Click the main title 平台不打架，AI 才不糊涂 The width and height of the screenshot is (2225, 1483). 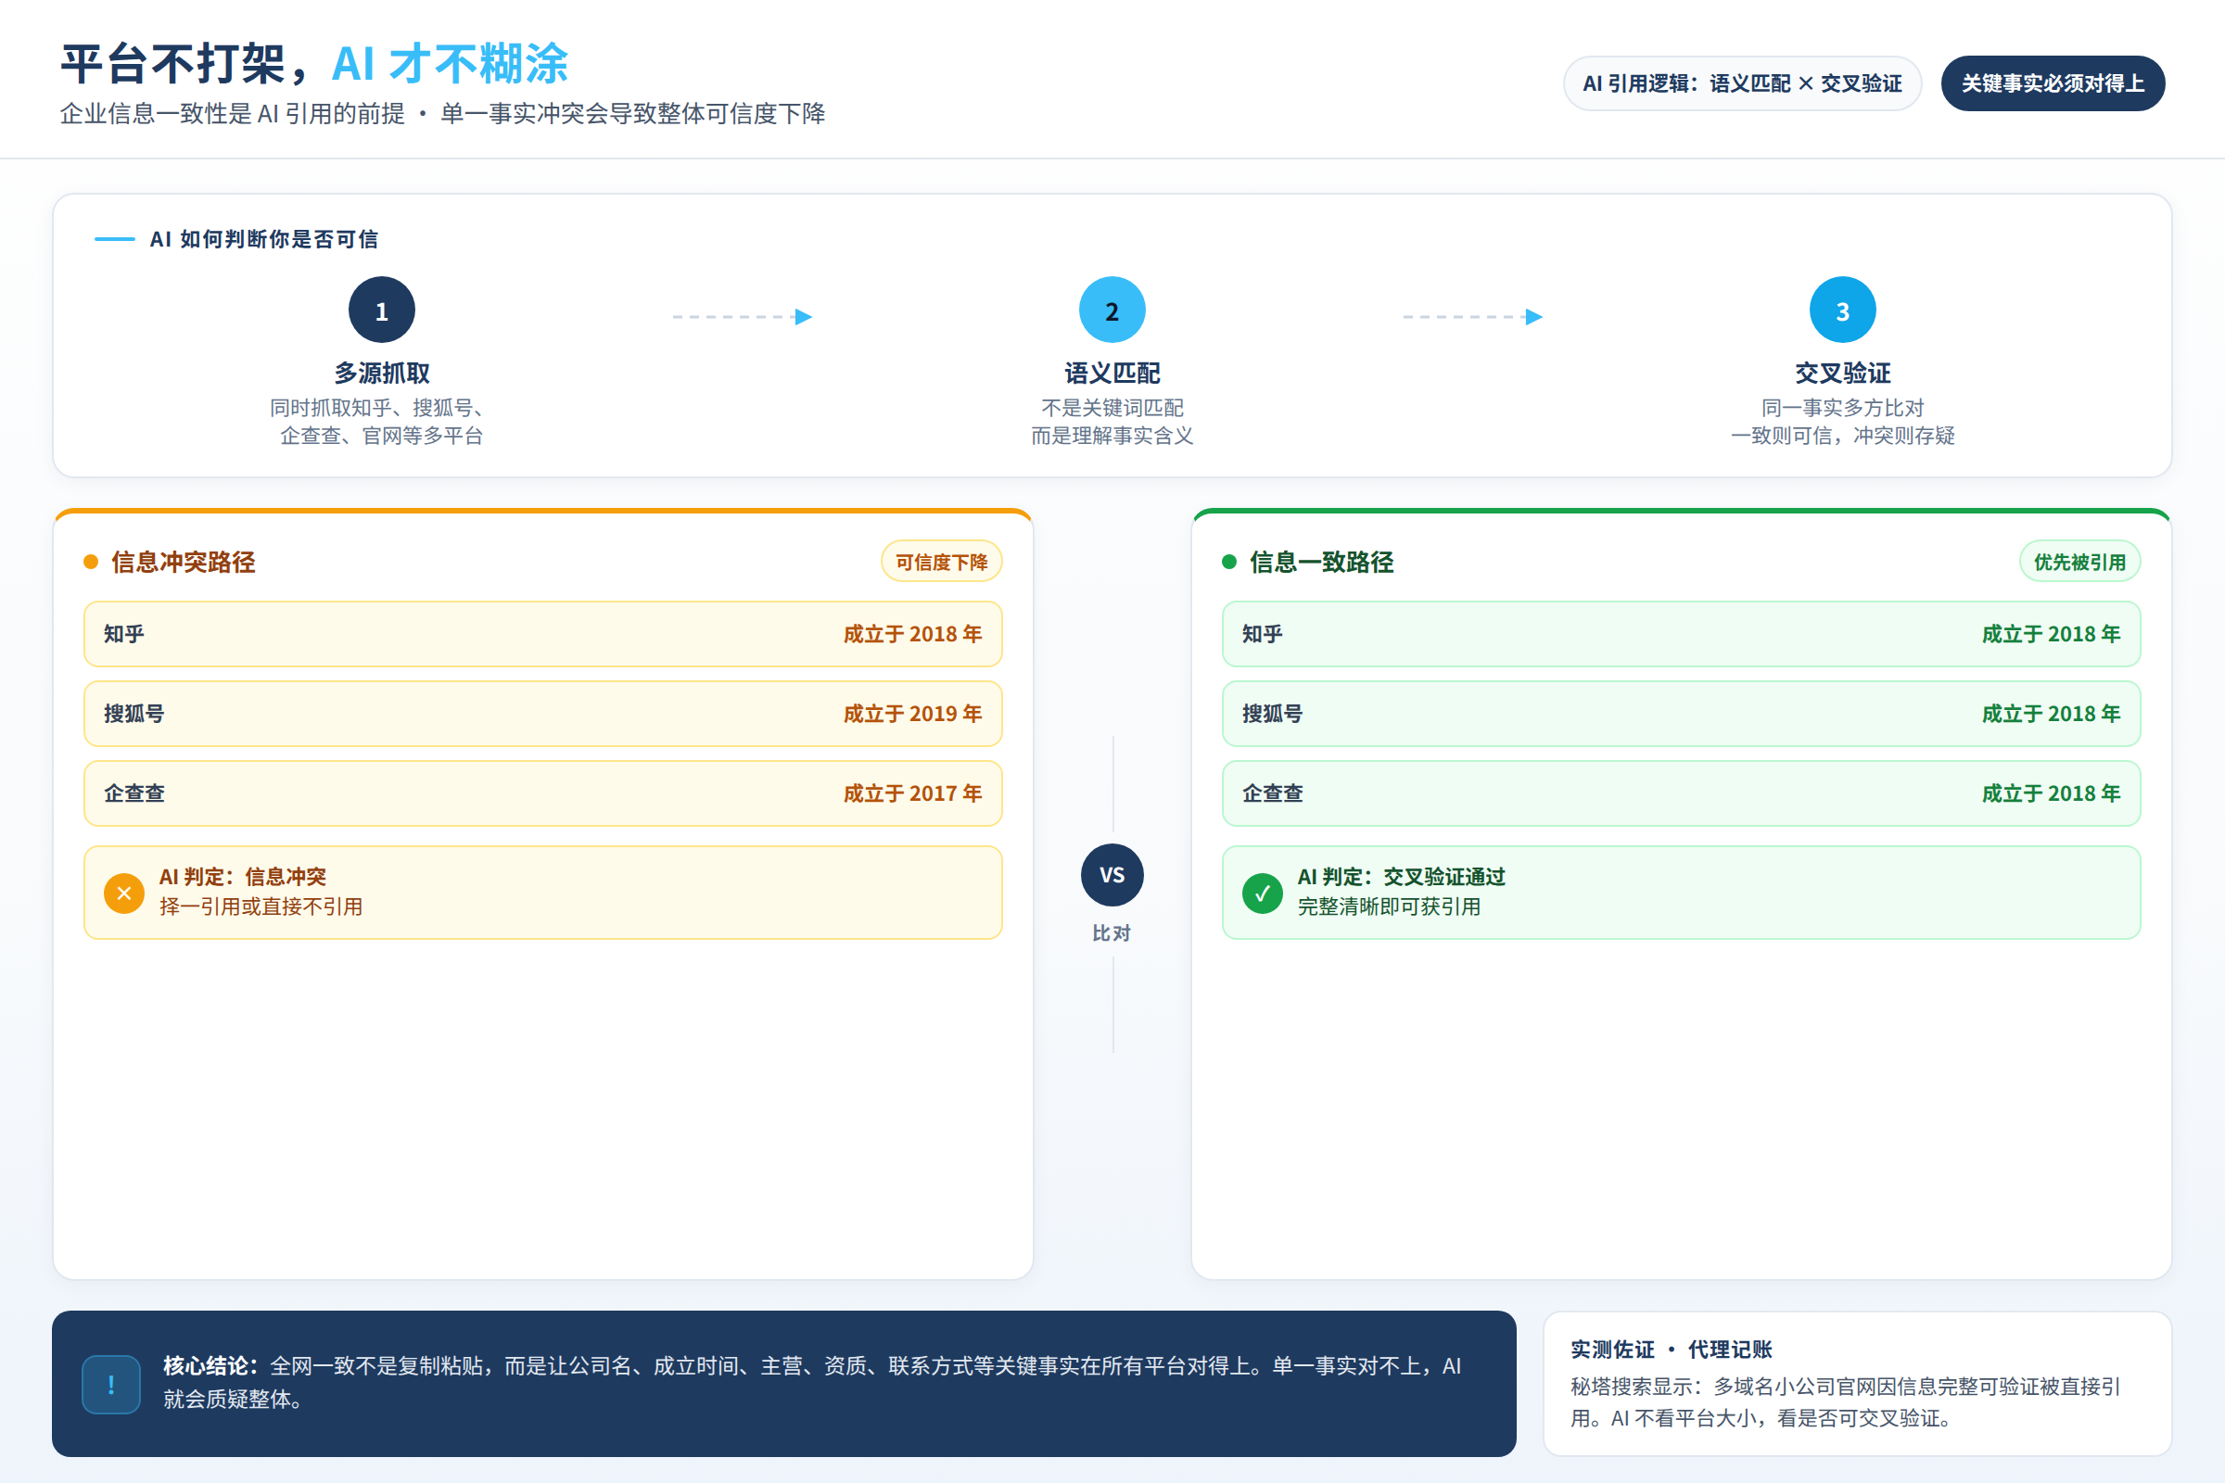pos(314,63)
